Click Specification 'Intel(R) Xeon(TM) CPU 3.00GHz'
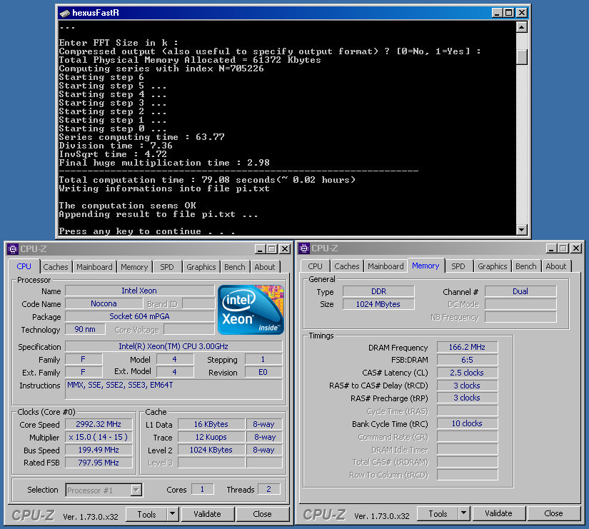Image resolution: width=589 pixels, height=529 pixels. tap(173, 346)
